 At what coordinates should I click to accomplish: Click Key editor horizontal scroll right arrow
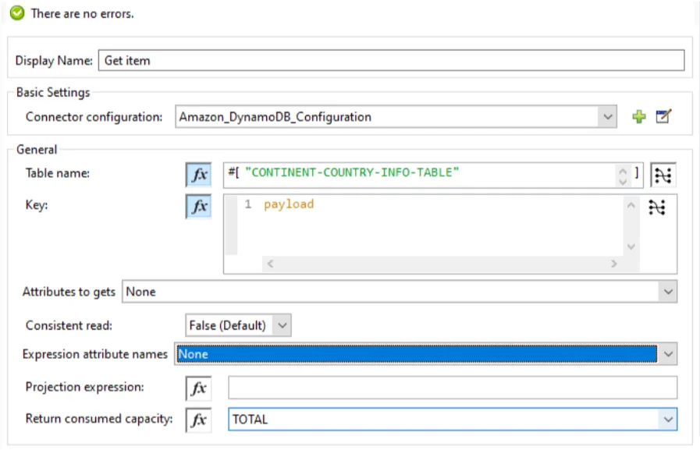click(614, 264)
